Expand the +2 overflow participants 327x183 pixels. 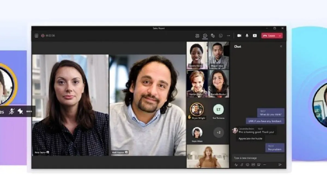tap(218, 132)
